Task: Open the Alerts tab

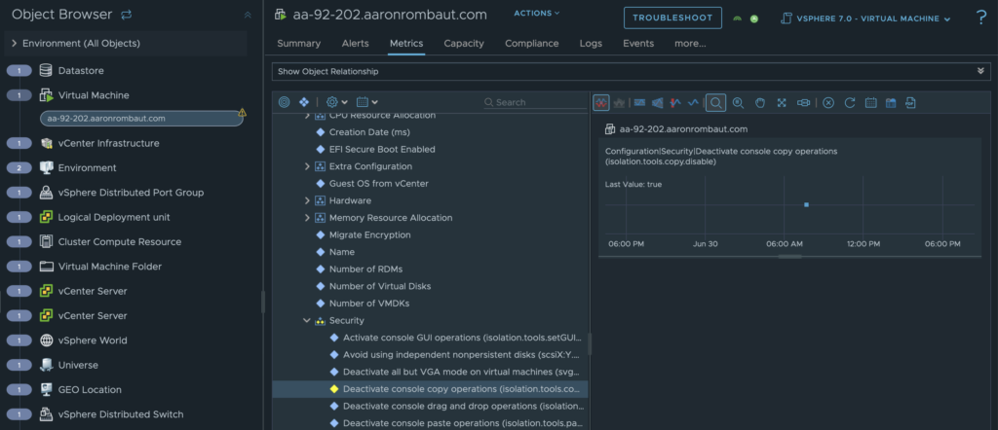Action: click(x=355, y=44)
